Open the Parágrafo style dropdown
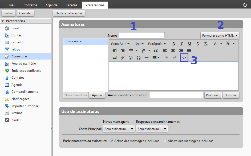251x156 pixels. point(157,44)
